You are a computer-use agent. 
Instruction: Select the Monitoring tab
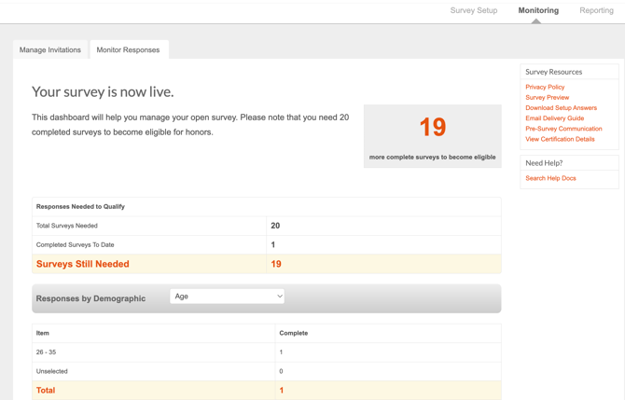tap(538, 10)
